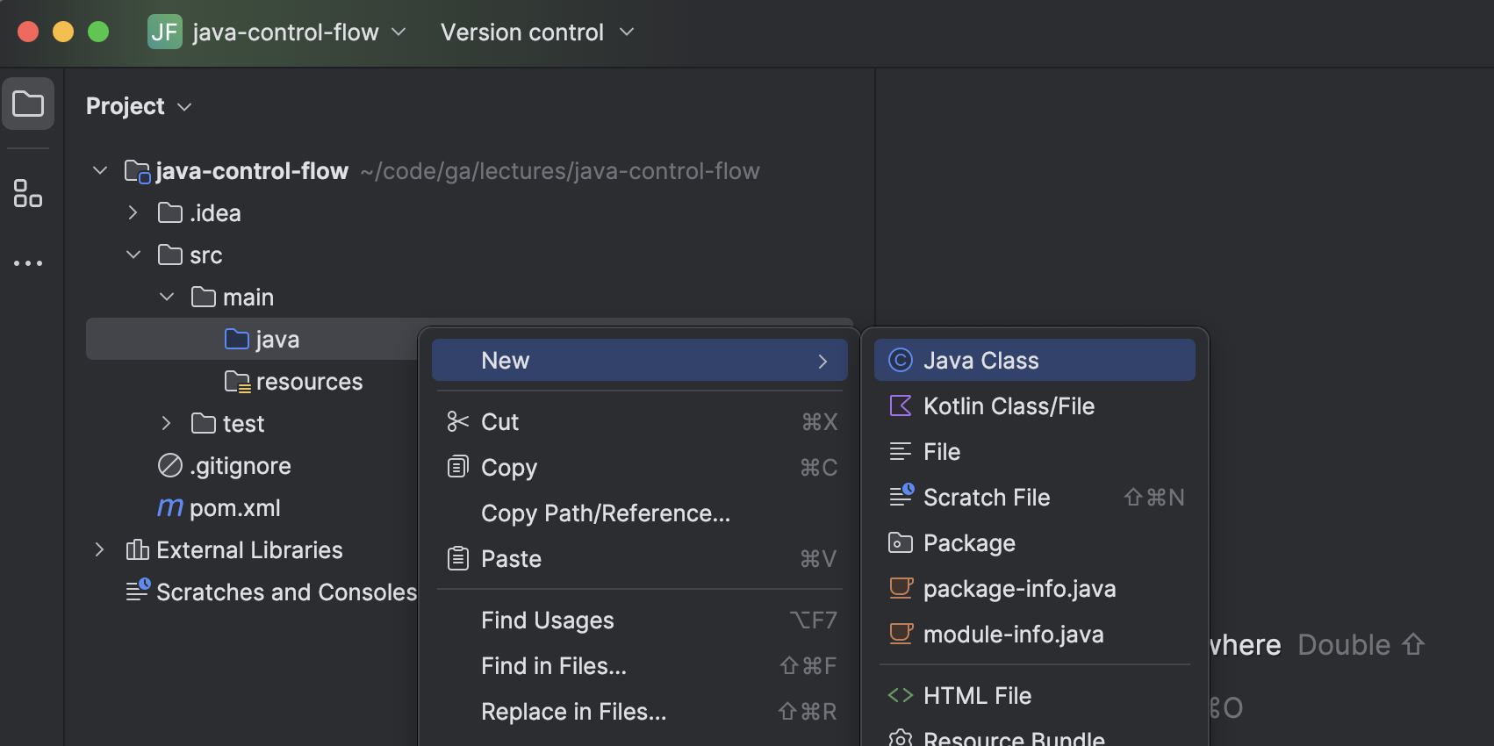Click the ⇧⌘R shortcut beside Replace in Files

808,712
